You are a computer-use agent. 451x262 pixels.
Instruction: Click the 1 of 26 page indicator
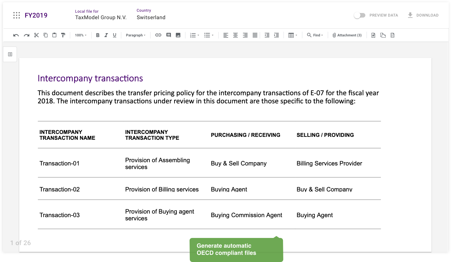coord(21,243)
